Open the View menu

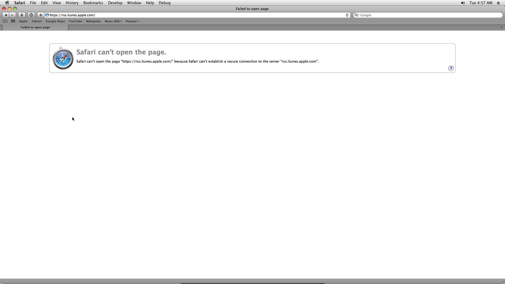pyautogui.click(x=57, y=3)
